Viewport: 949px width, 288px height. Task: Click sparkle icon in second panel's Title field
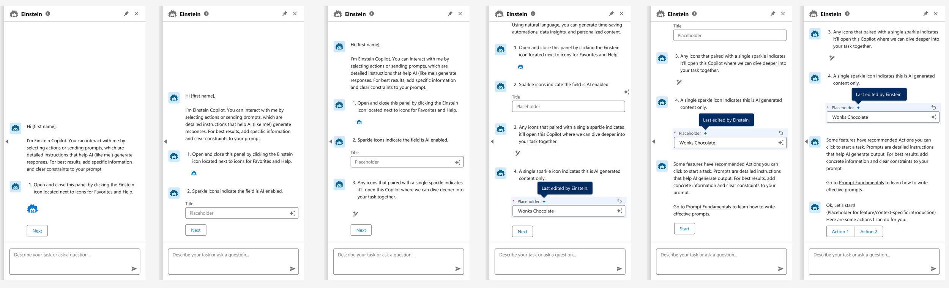(x=292, y=213)
